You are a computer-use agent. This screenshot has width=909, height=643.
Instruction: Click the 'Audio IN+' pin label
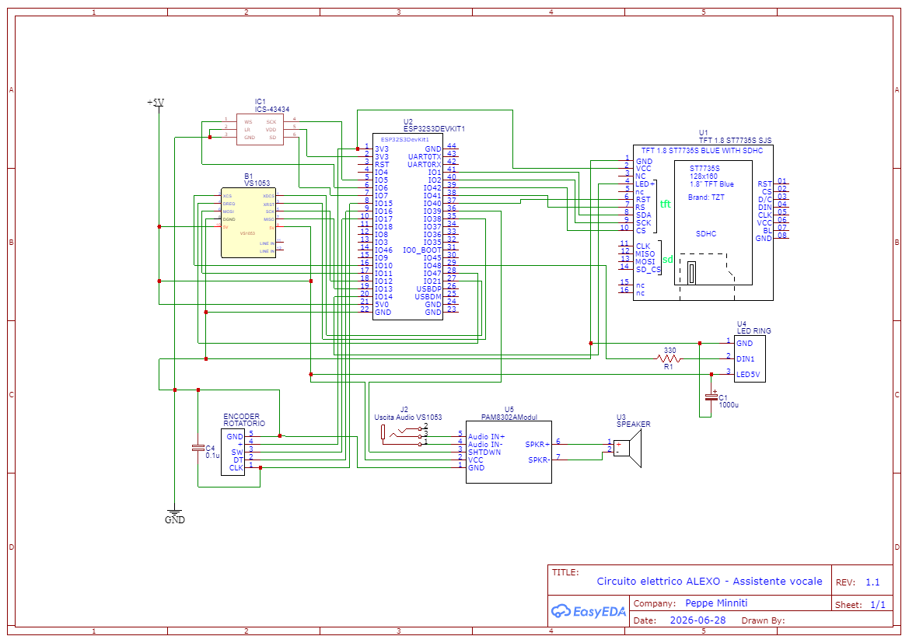tap(487, 437)
